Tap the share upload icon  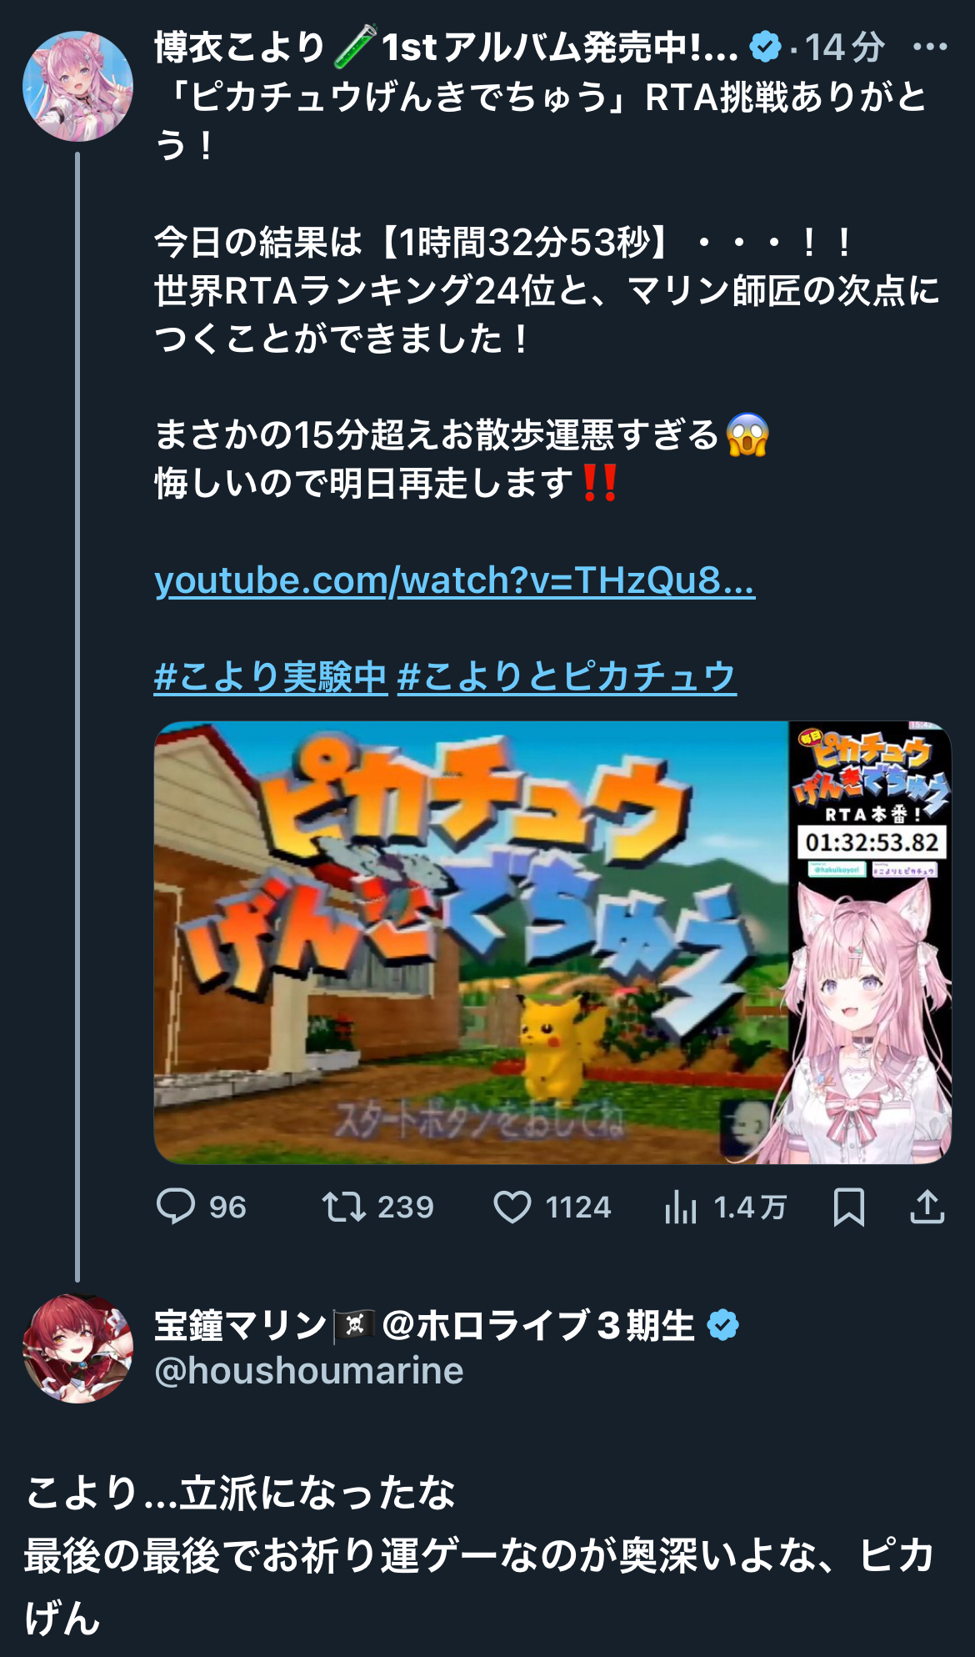pos(927,1207)
